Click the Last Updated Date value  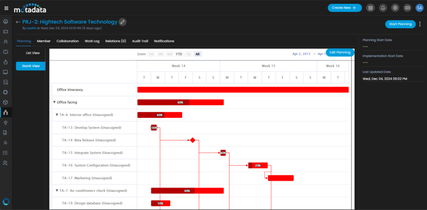(x=385, y=79)
